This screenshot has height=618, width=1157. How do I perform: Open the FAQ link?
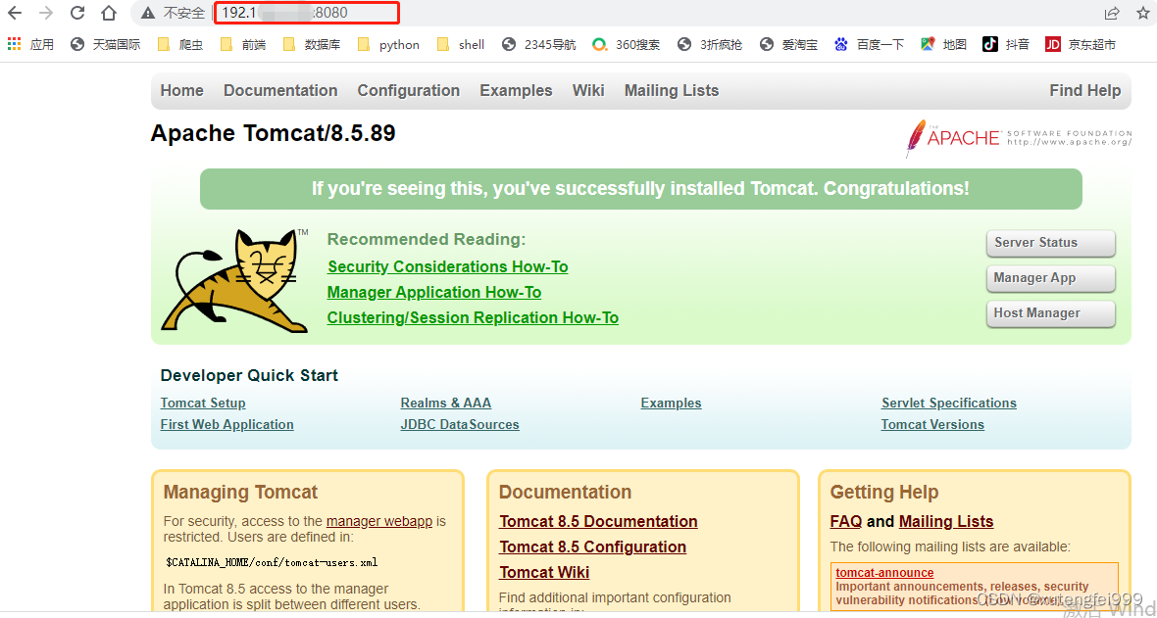(845, 522)
